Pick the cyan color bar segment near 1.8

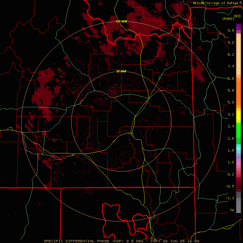(238, 148)
